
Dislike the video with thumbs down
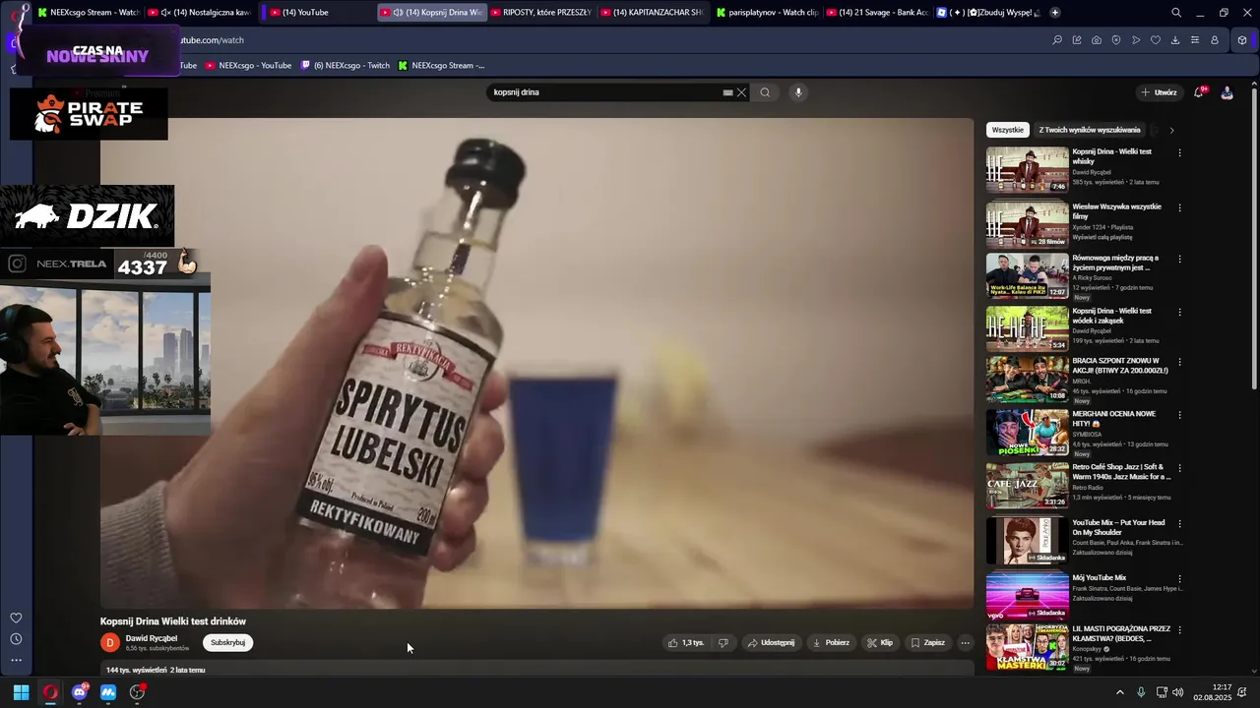[x=724, y=643]
